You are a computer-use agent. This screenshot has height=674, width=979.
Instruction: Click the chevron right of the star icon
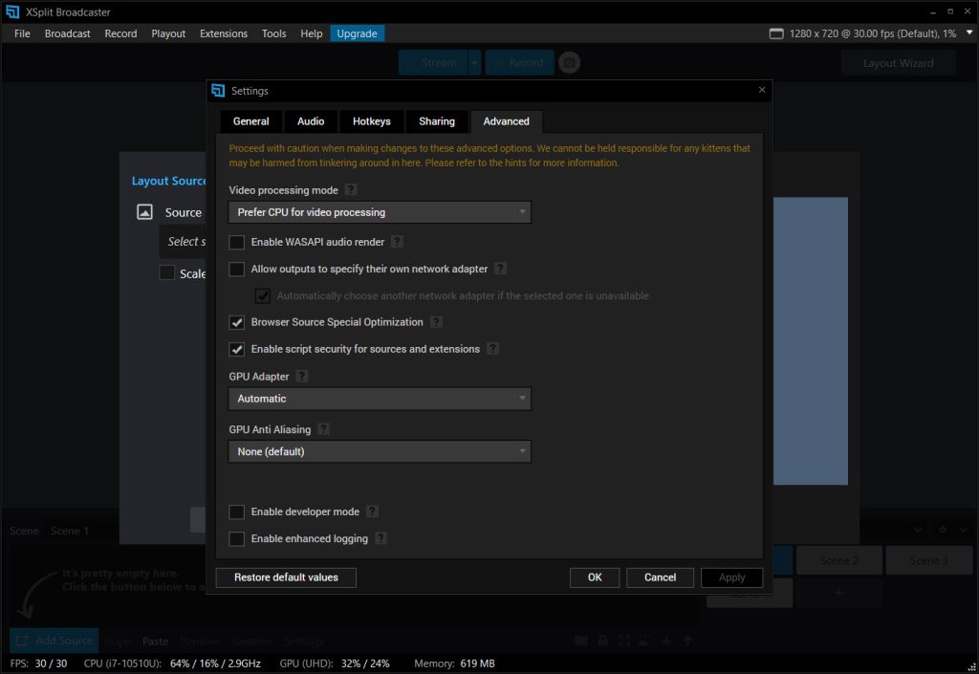[964, 530]
